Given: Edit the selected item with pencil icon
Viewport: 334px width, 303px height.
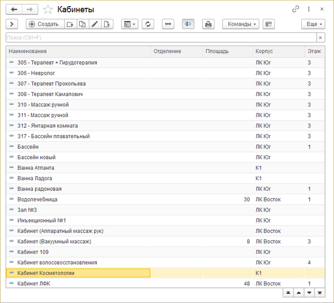Looking at the screenshot, I should click(95, 24).
